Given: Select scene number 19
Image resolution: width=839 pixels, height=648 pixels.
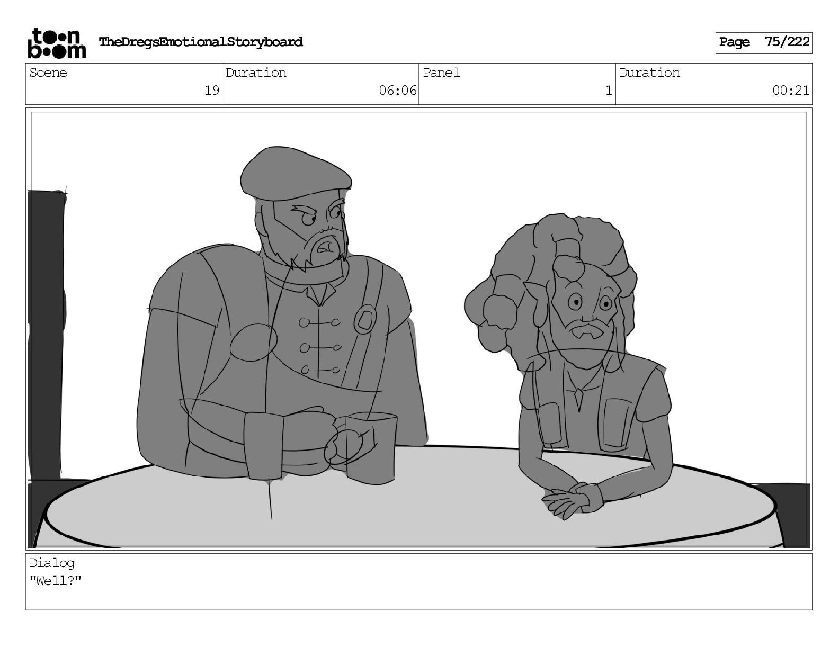Looking at the screenshot, I should tap(212, 91).
